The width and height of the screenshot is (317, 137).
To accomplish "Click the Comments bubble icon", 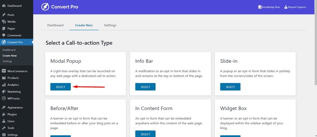I will click(x=3, y=36).
